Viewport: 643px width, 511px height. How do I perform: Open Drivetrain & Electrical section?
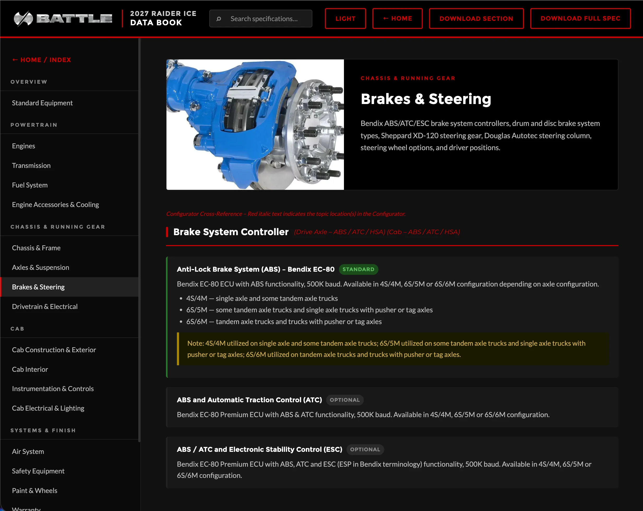69,307
